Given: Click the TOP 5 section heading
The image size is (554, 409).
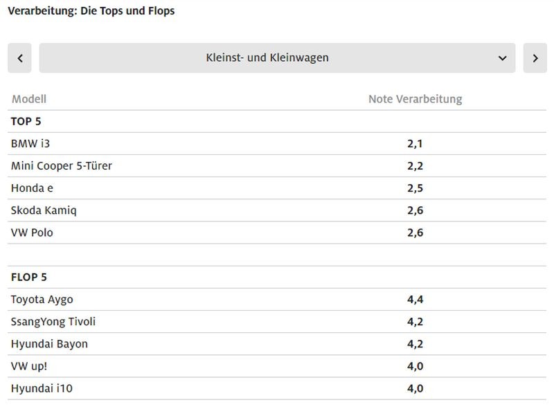Looking at the screenshot, I should pos(26,121).
